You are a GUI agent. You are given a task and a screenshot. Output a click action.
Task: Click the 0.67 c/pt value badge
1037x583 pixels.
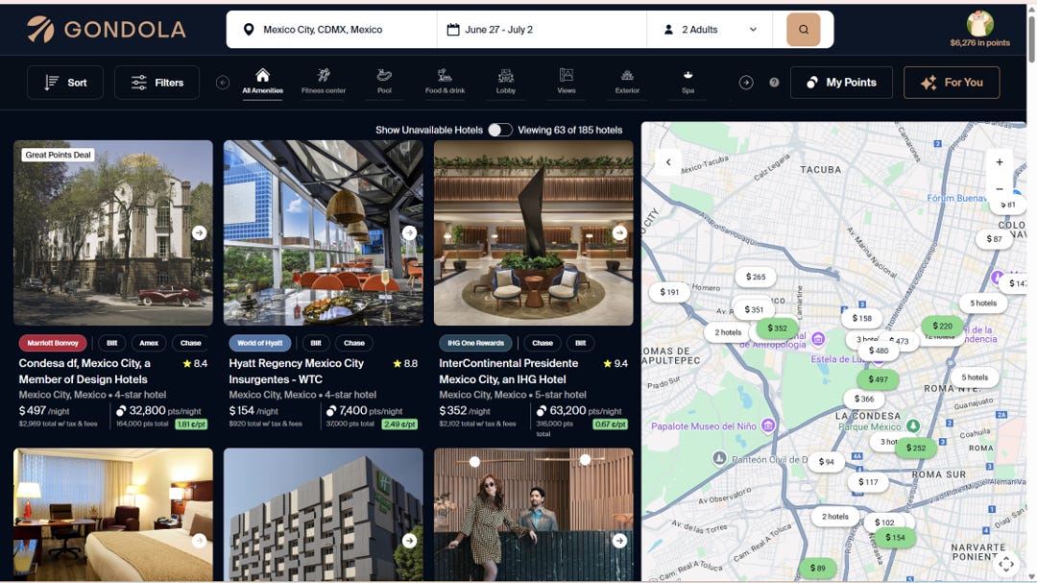pyautogui.click(x=611, y=425)
